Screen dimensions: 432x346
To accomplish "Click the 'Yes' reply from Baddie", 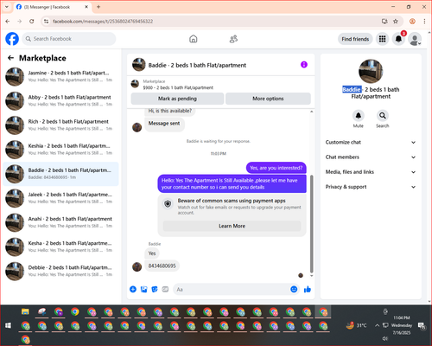I will 152,253.
